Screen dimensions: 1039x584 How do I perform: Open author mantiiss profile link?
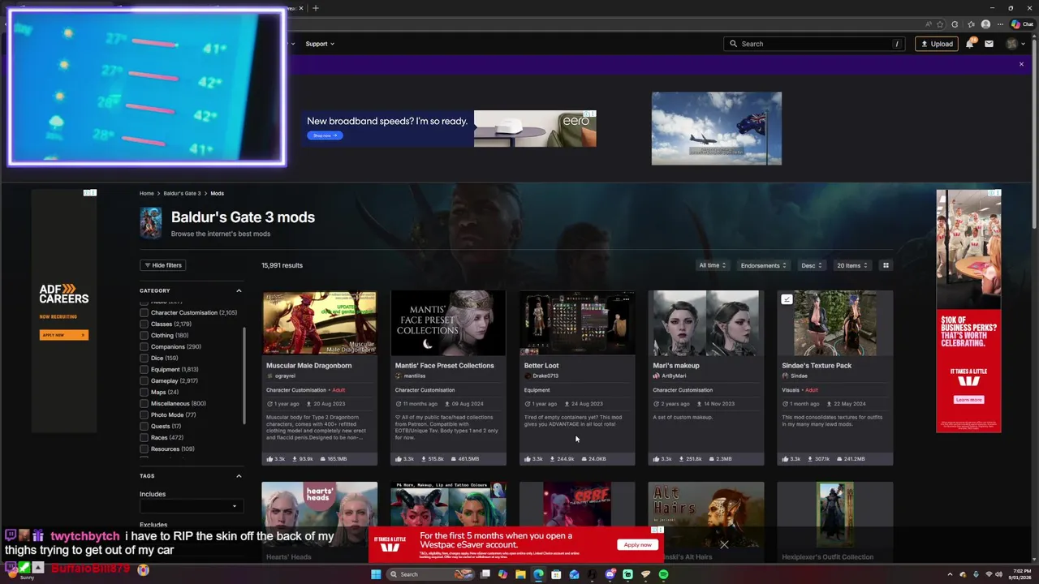click(x=414, y=376)
